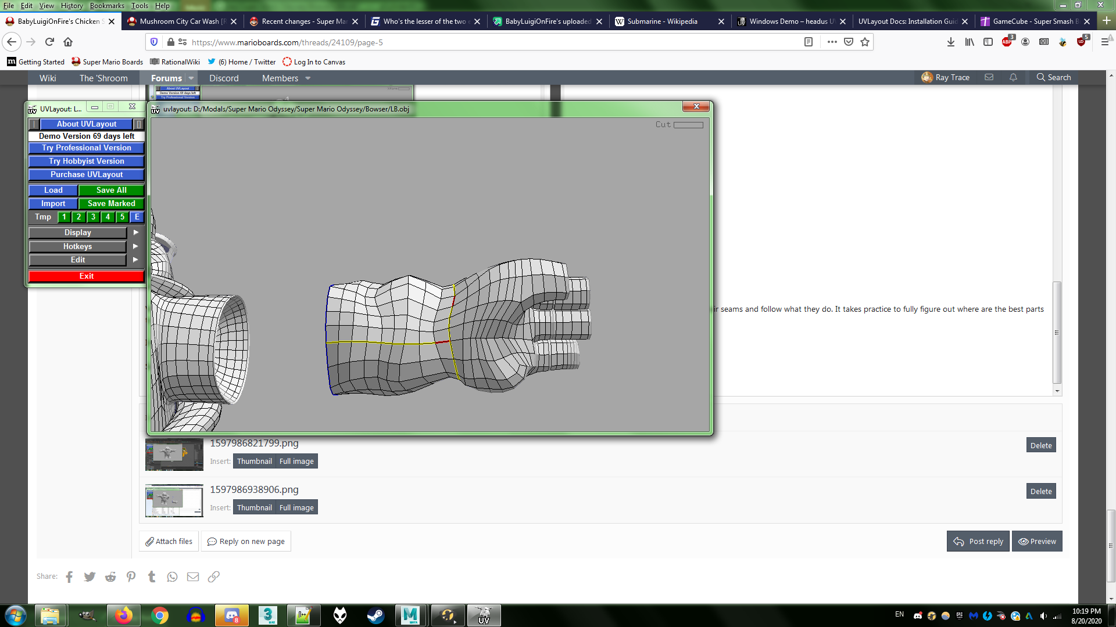Open forum inbox envelope icon

click(989, 77)
